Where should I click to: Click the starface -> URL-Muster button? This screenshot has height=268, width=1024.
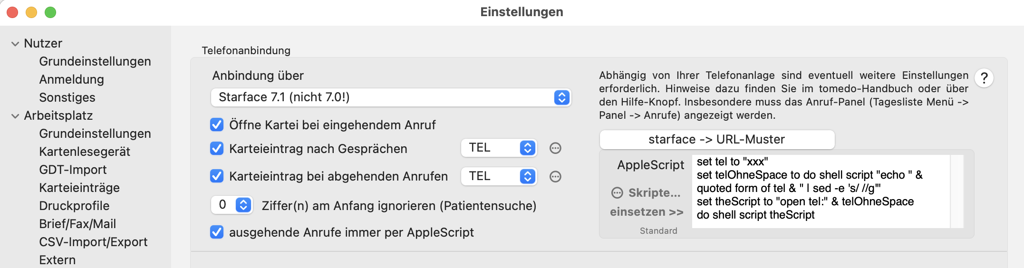click(717, 140)
